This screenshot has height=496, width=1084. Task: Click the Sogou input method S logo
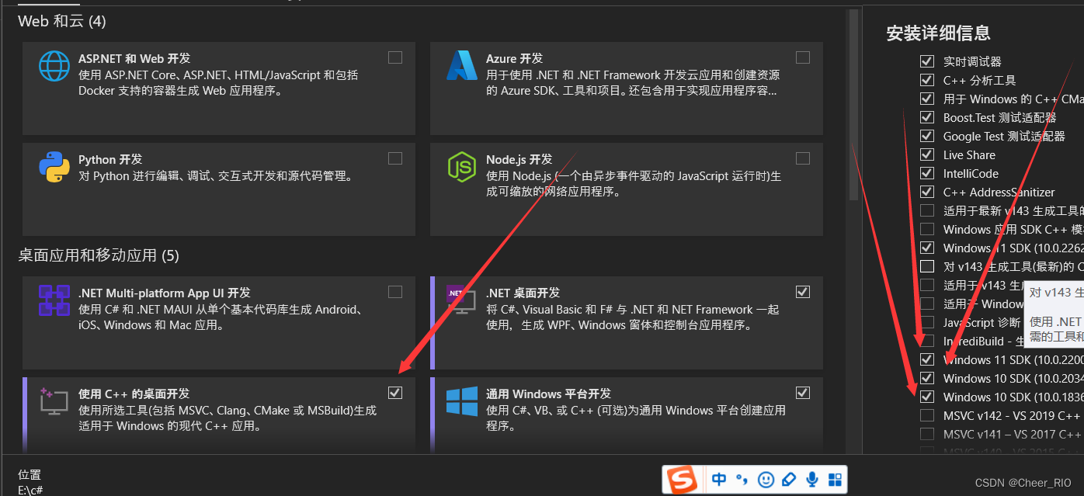(x=683, y=480)
